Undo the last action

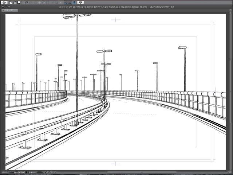pos(27,3)
